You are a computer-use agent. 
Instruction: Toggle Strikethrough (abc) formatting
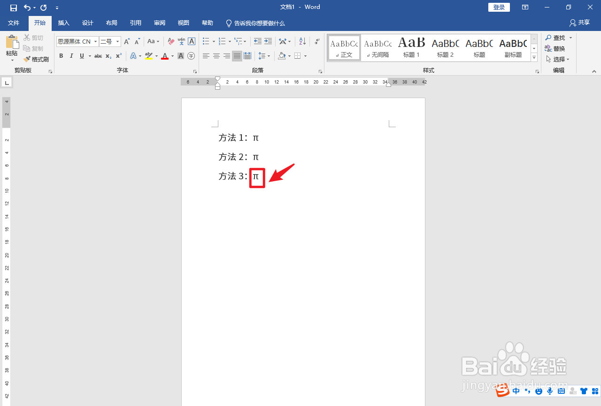[98, 56]
